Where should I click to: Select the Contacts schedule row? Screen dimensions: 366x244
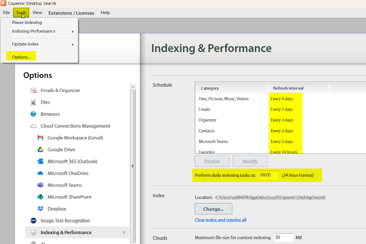point(280,131)
